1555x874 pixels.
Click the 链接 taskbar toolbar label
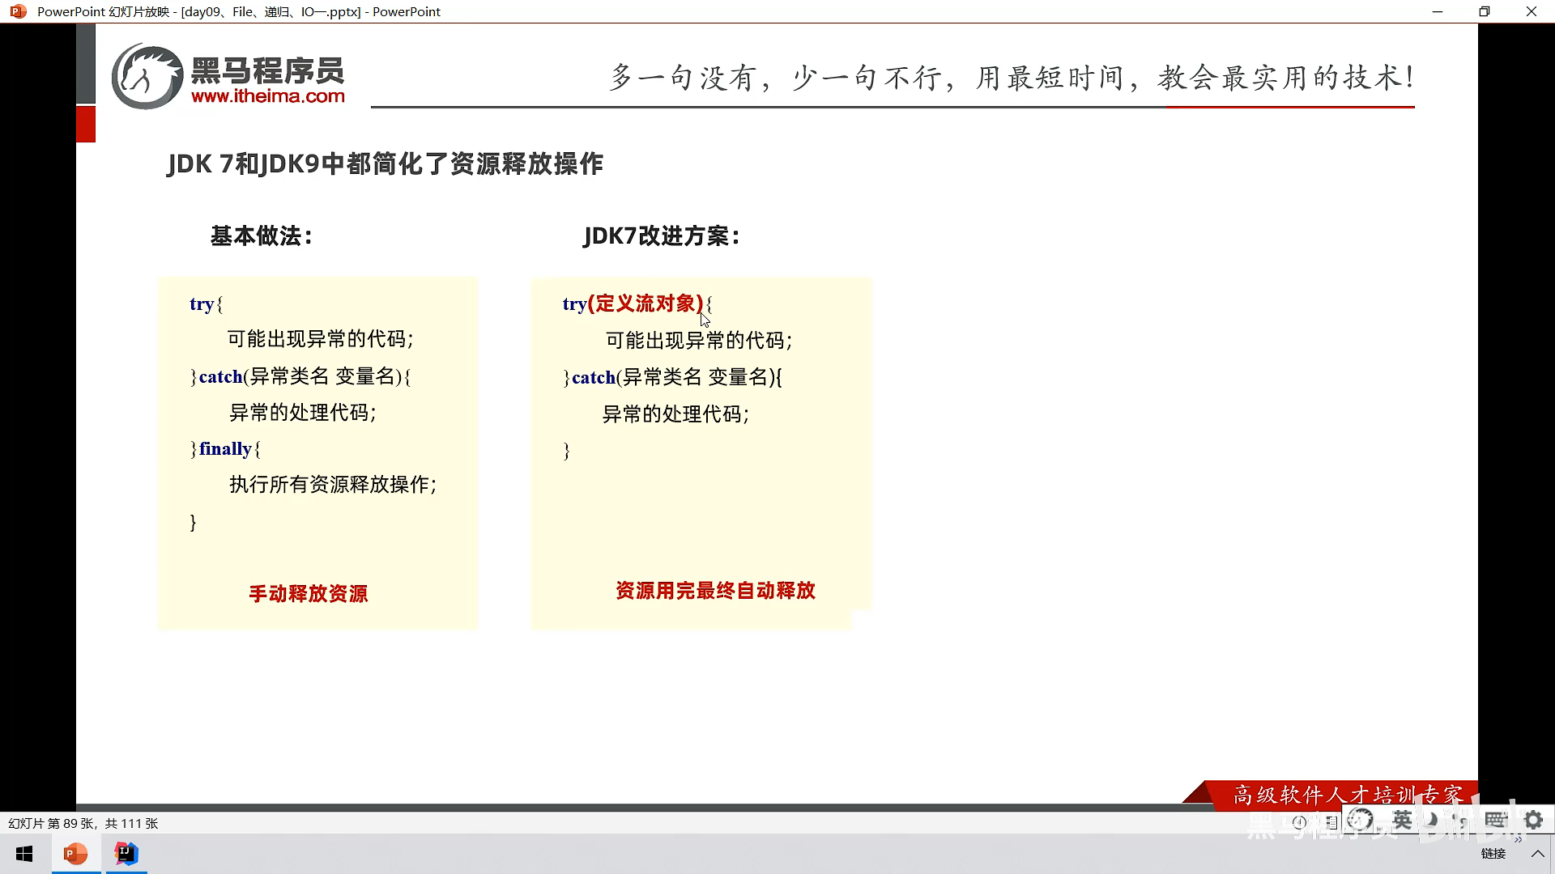pos(1493,854)
